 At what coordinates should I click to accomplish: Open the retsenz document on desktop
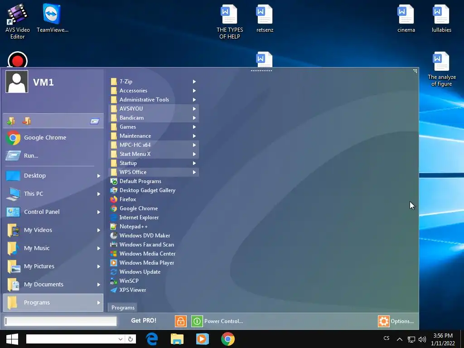tap(265, 18)
